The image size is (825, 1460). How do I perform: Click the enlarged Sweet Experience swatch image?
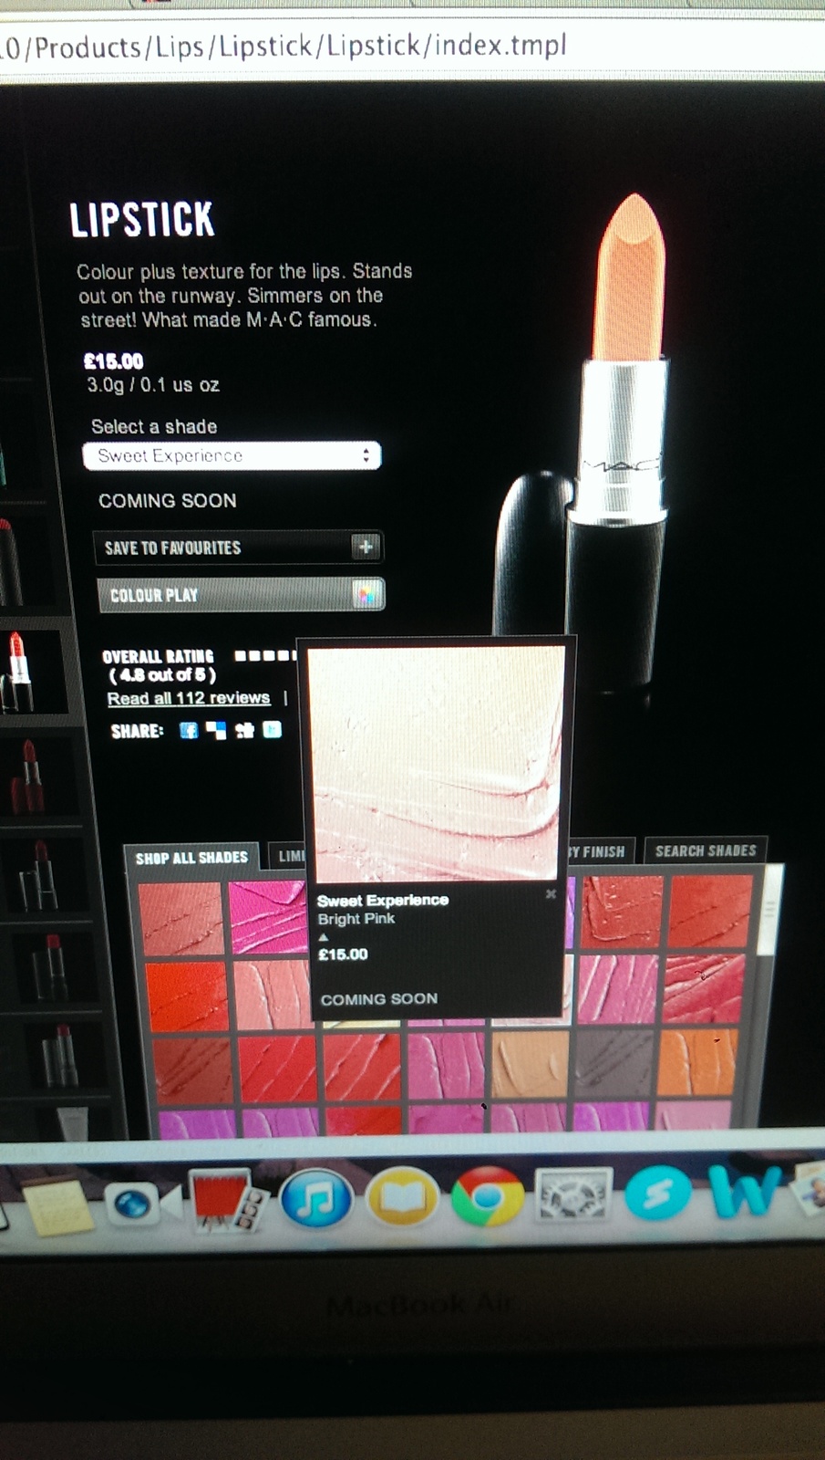tap(436, 763)
